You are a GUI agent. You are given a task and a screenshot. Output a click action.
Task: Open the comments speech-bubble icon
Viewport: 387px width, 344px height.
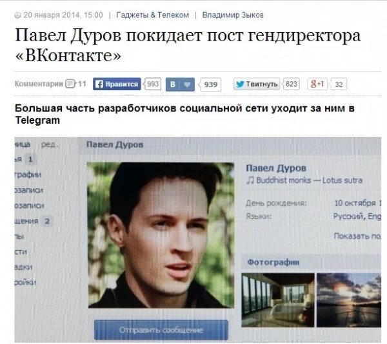[70, 84]
